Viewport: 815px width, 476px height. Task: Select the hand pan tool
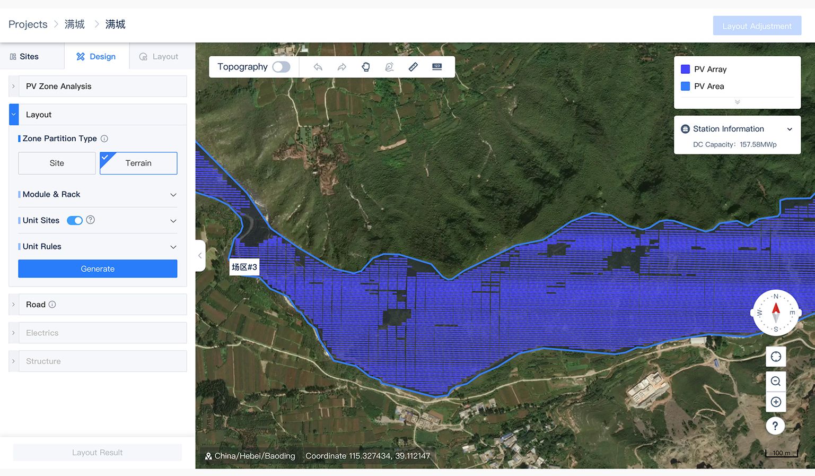point(365,67)
